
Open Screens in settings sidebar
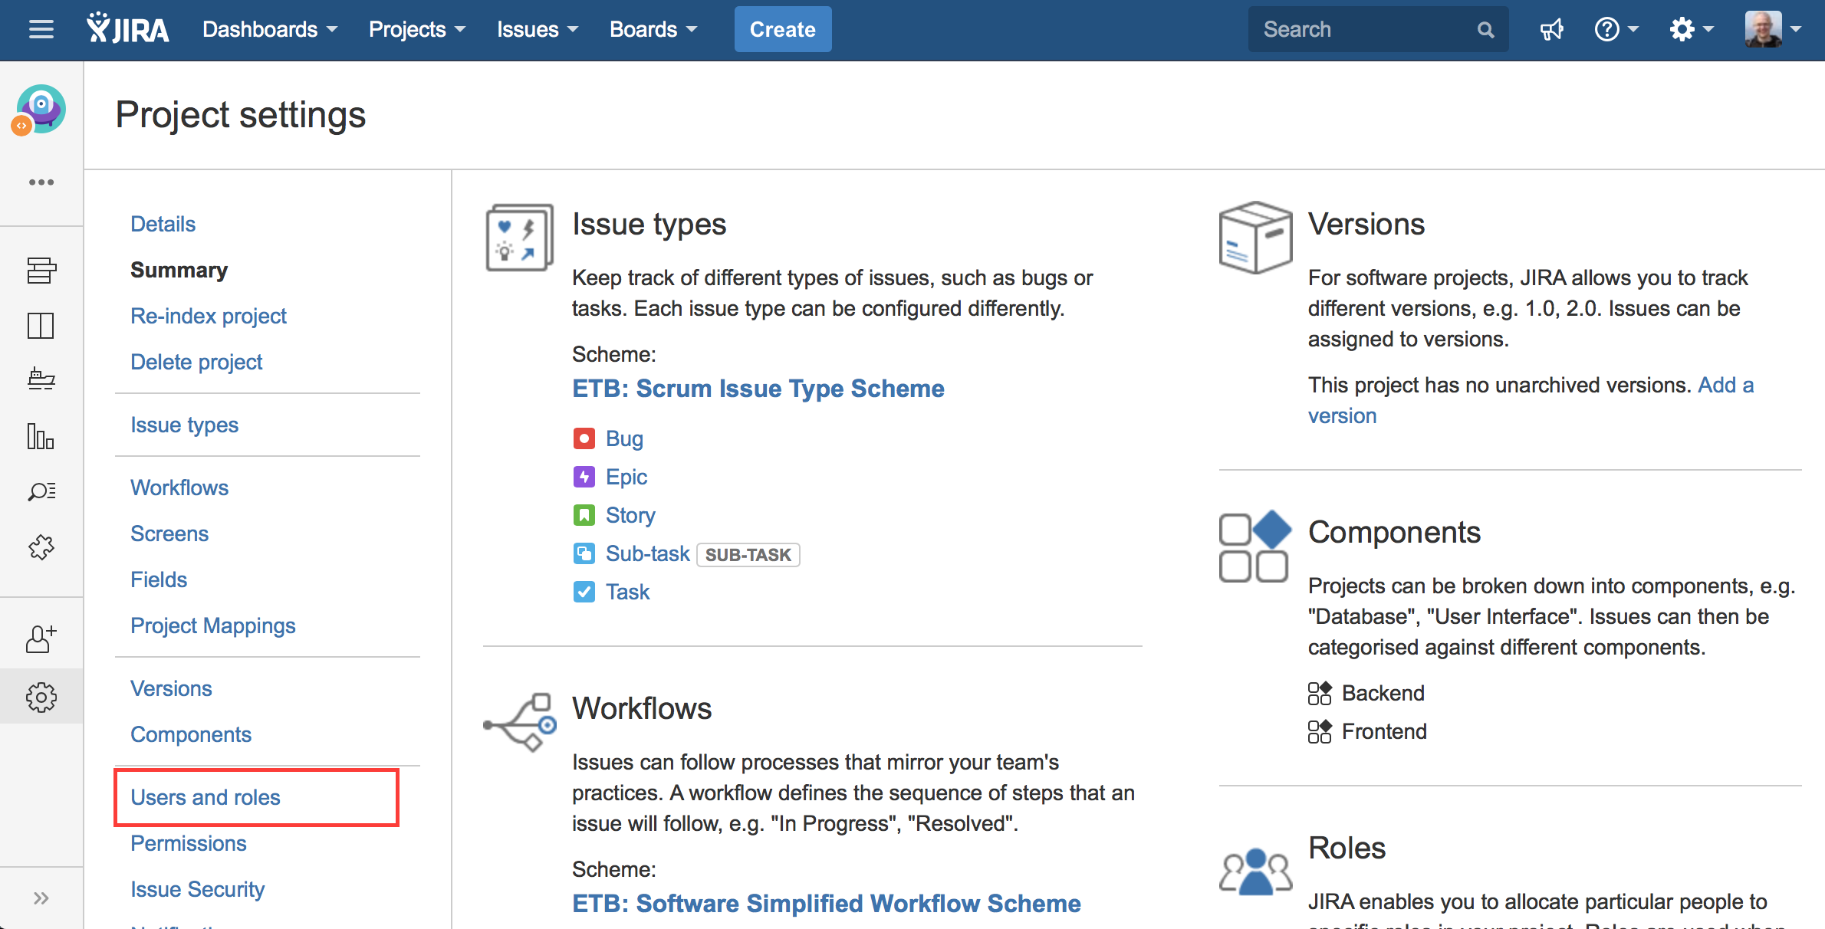[x=169, y=533]
